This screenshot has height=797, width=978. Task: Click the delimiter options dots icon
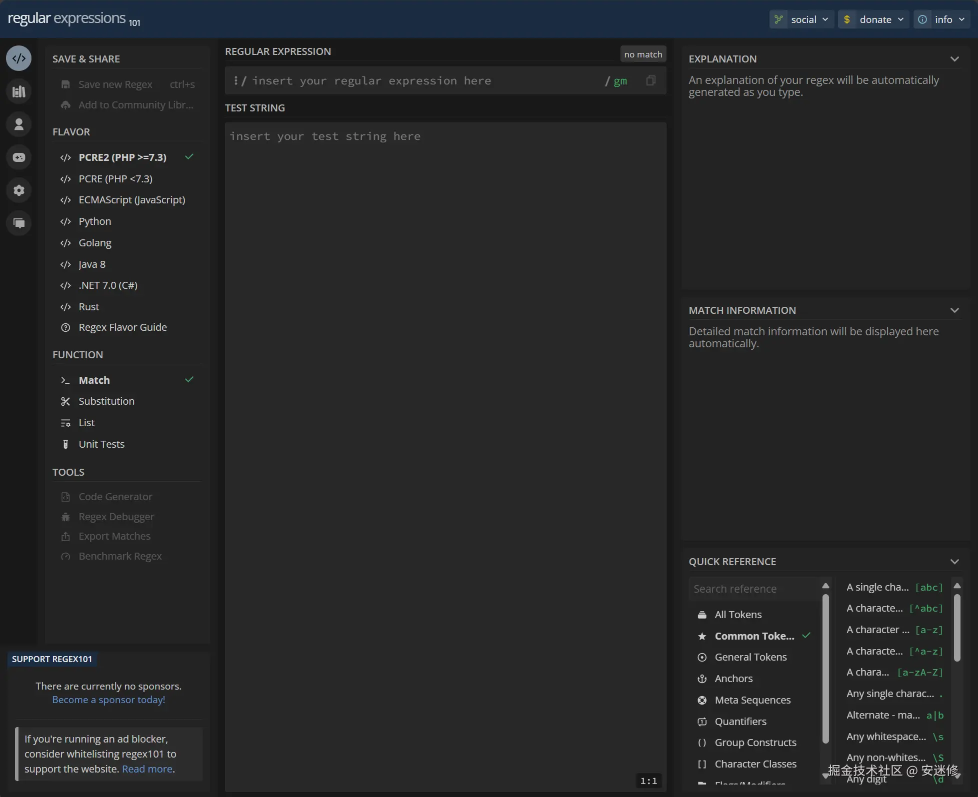point(235,80)
